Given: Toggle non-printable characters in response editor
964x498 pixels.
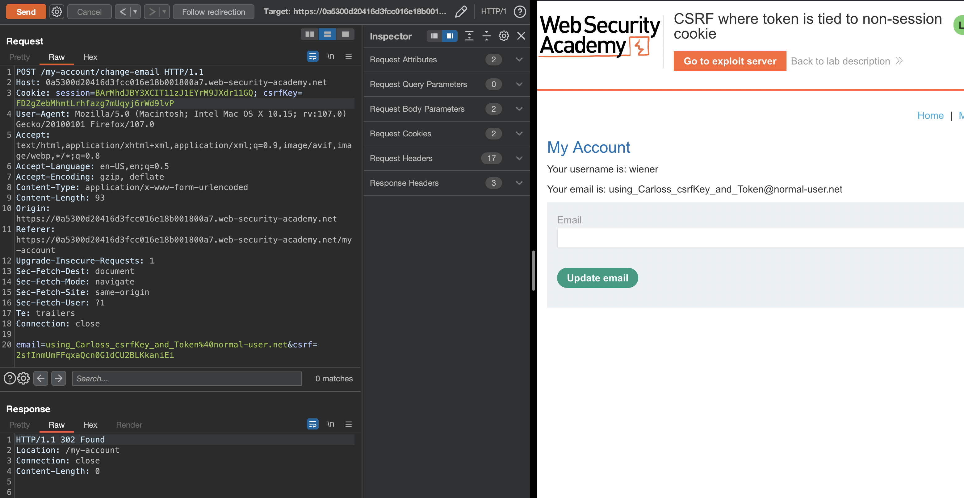Looking at the screenshot, I should [x=330, y=424].
